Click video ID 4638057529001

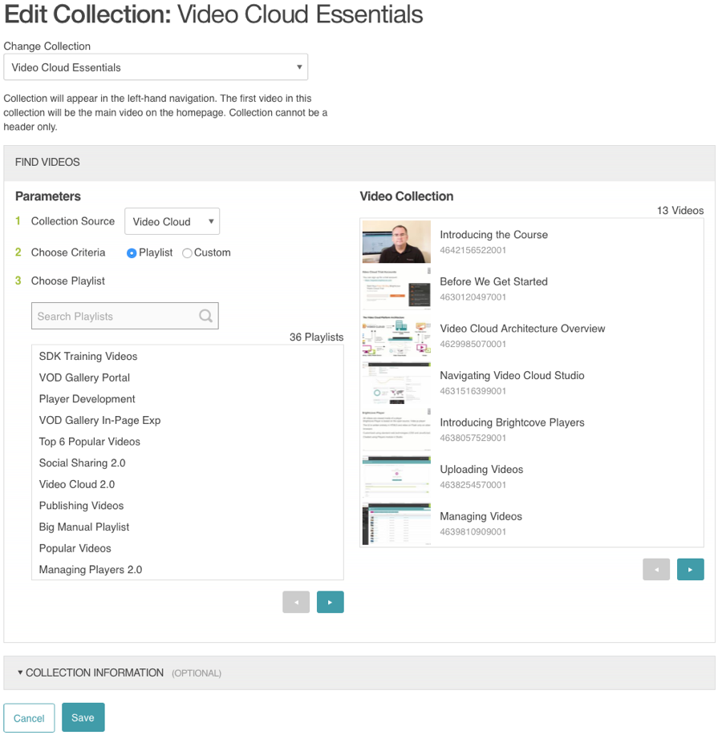click(473, 438)
